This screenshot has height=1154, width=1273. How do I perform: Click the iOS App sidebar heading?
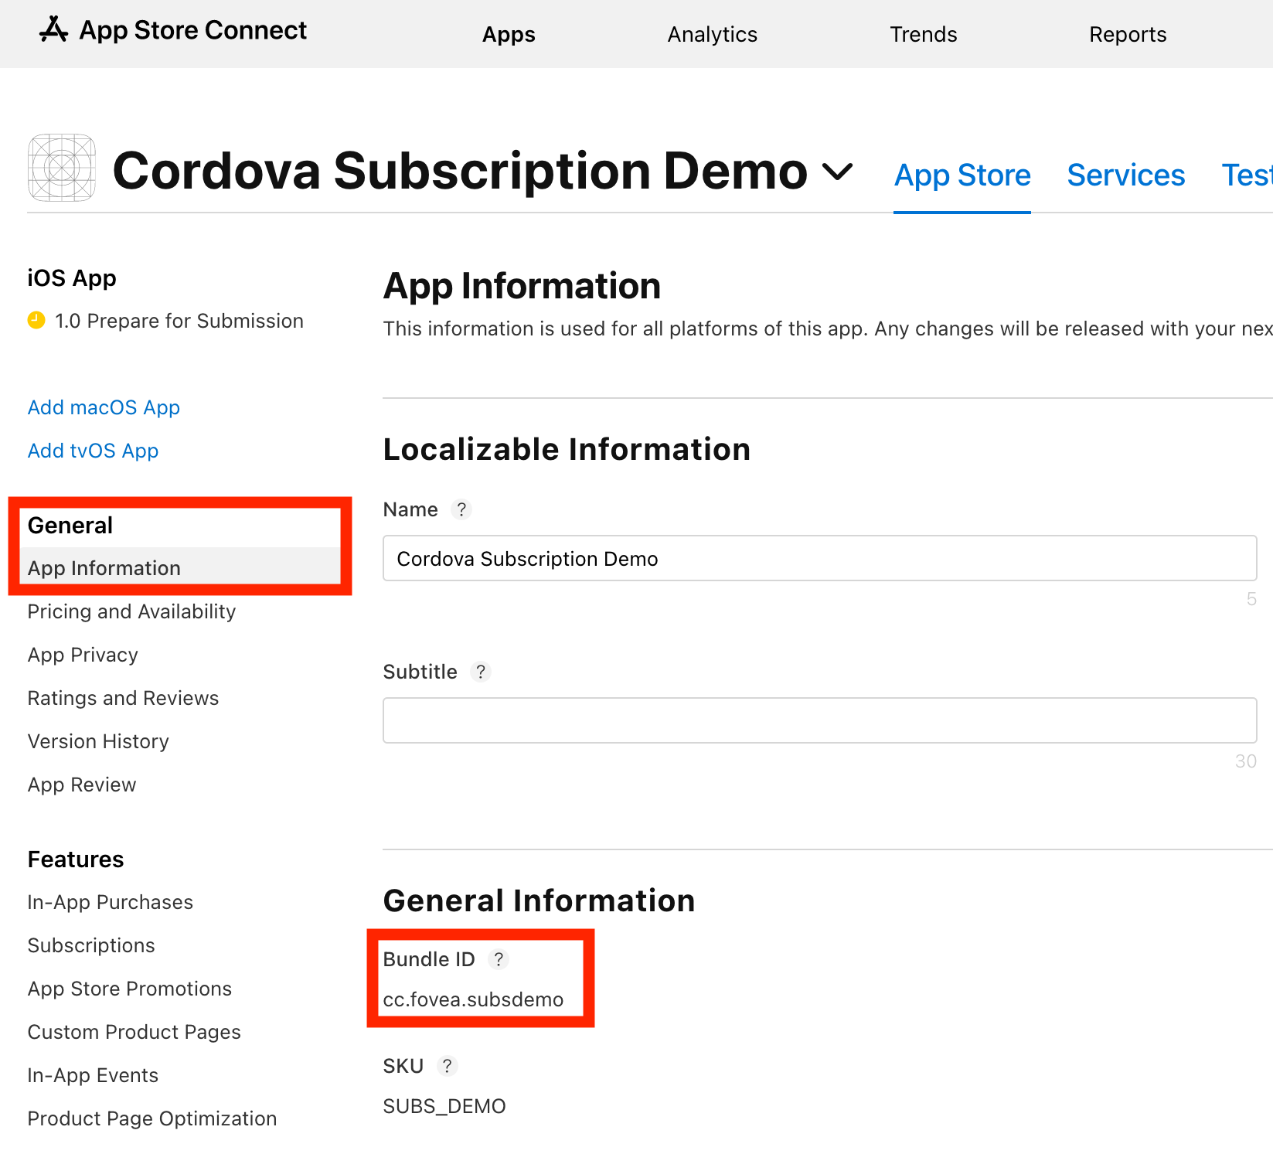click(x=72, y=278)
